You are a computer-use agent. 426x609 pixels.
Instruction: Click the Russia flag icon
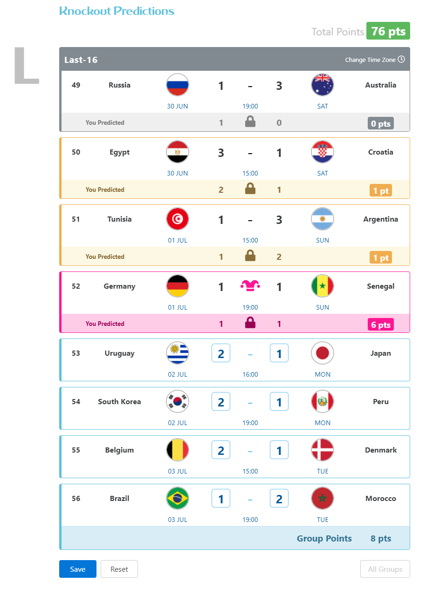pos(178,85)
